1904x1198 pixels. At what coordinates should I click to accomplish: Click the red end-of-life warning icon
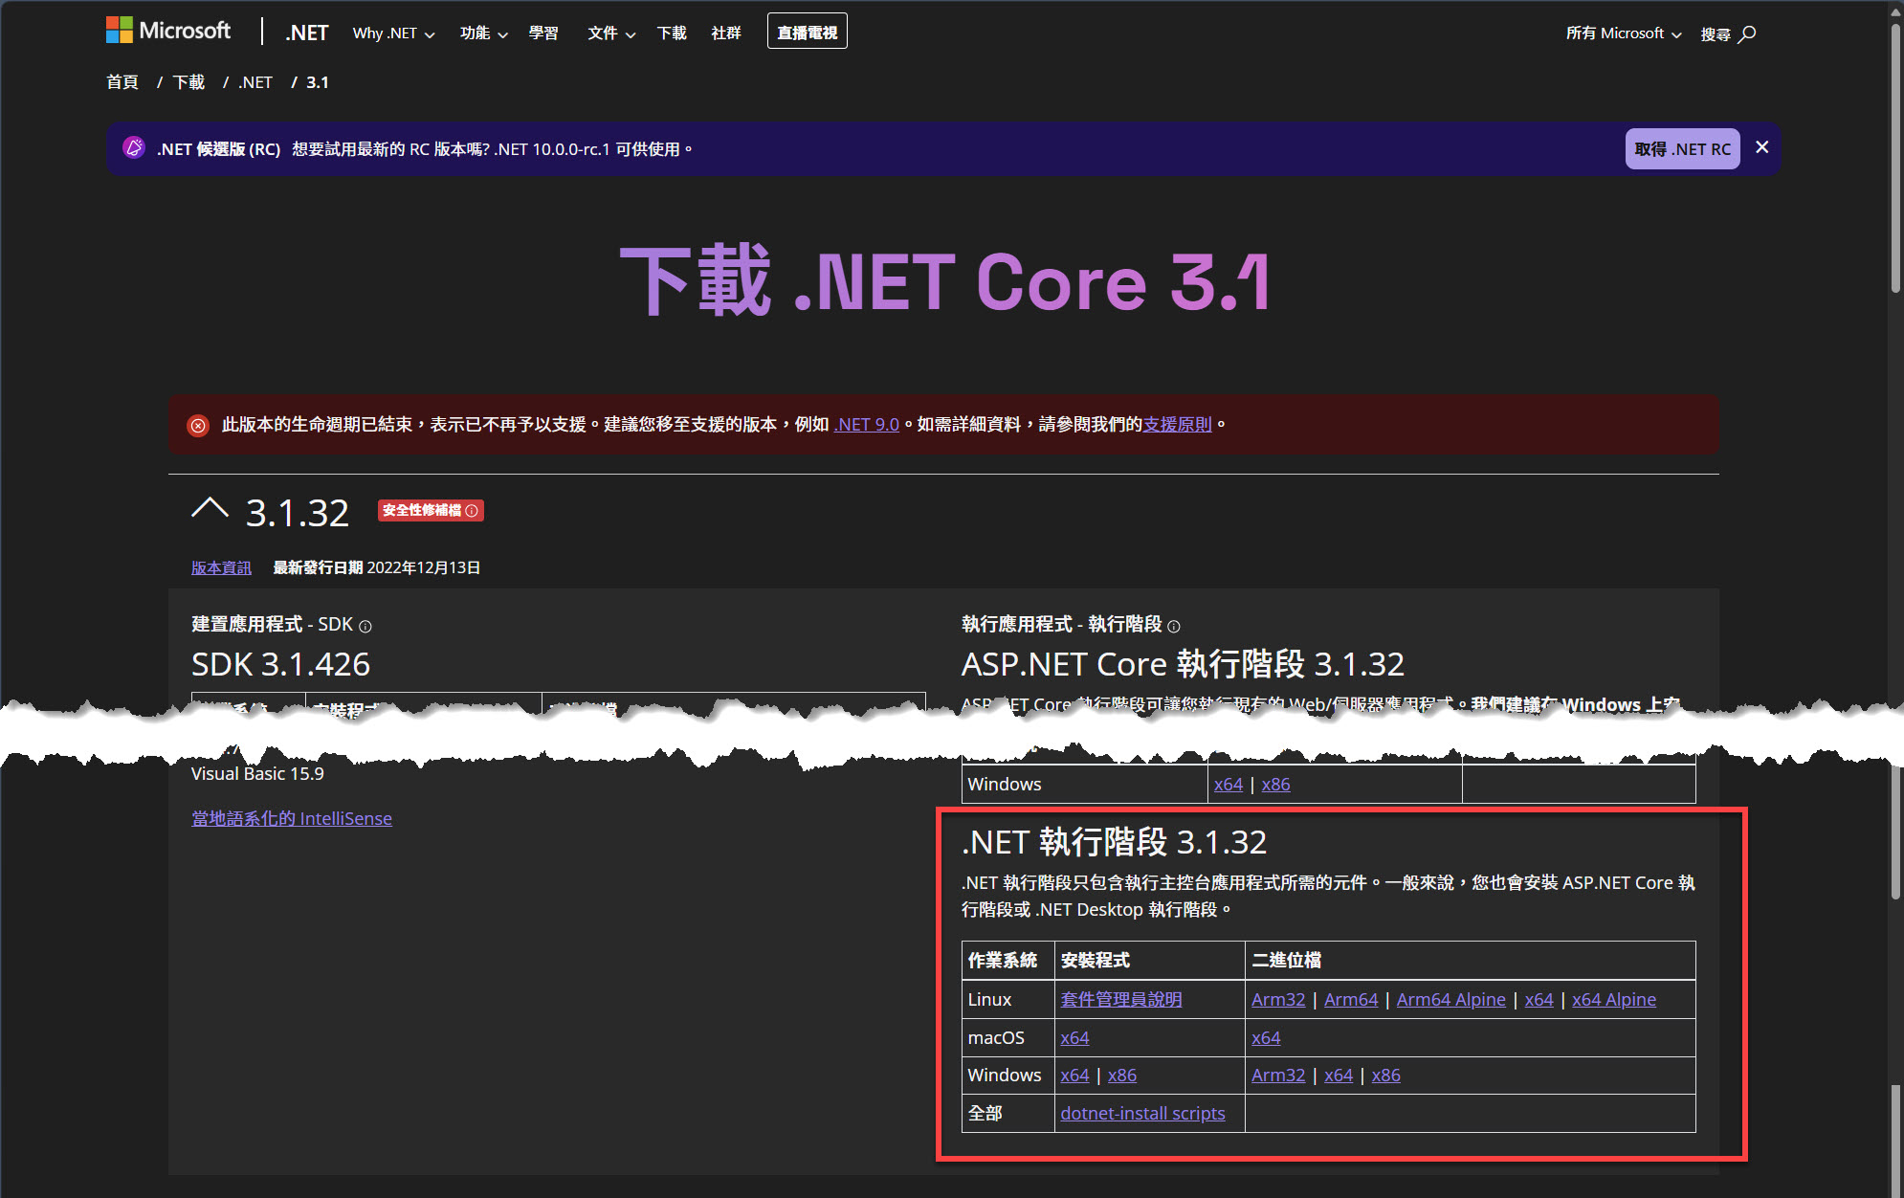click(198, 425)
